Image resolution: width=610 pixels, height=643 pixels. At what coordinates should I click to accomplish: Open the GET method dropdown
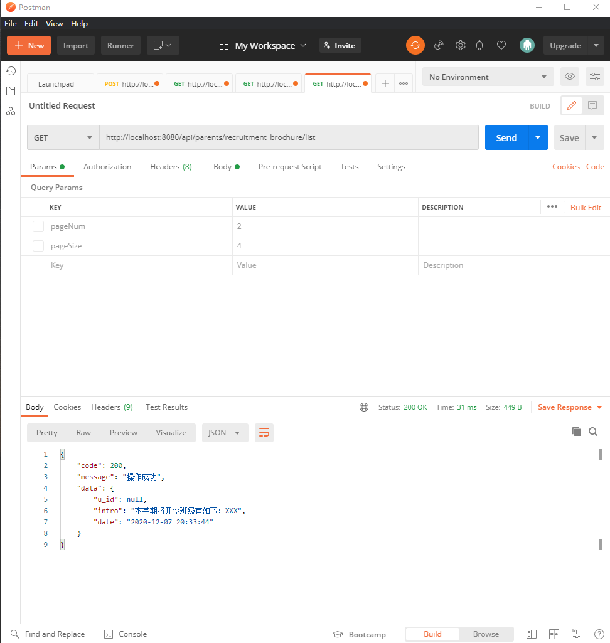(x=63, y=138)
